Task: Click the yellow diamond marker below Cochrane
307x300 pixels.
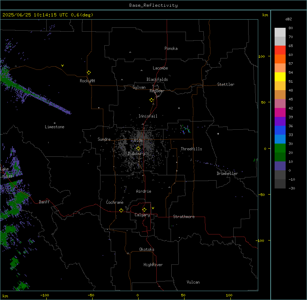Action: [x=121, y=210]
